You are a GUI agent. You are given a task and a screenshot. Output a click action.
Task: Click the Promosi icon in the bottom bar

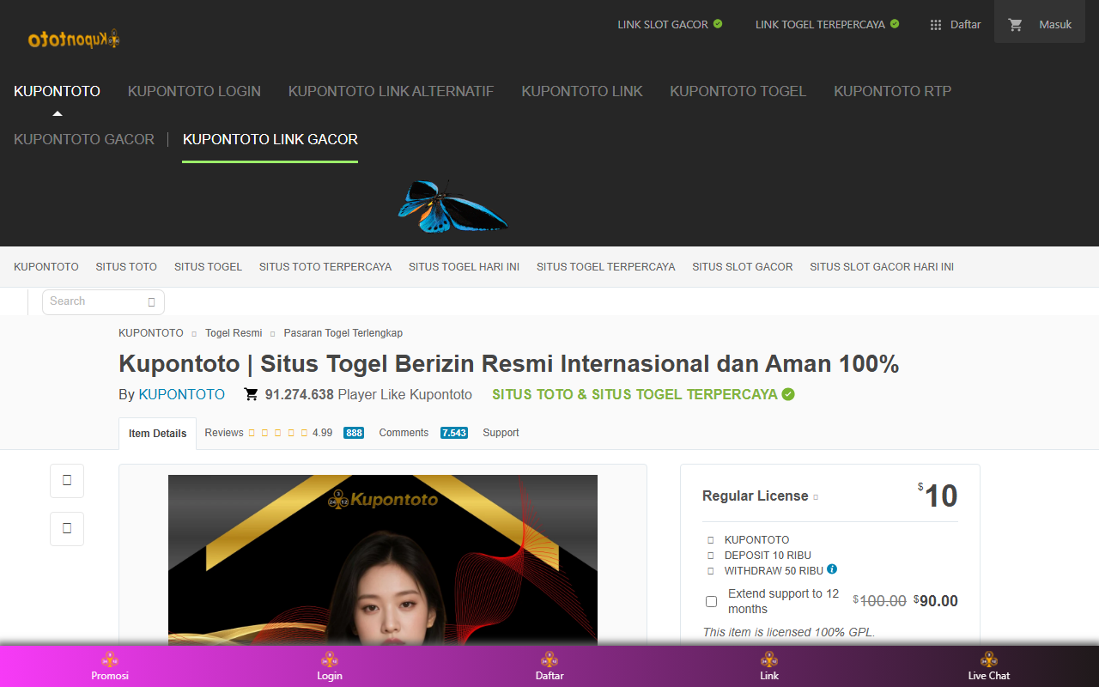click(110, 659)
